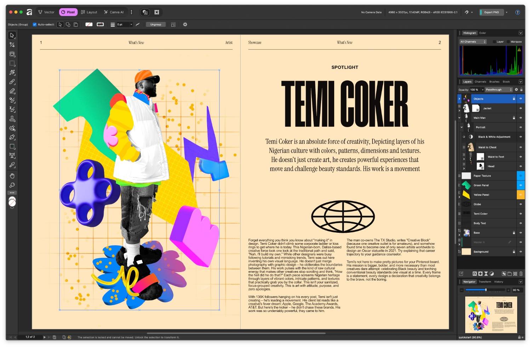Image resolution: width=531 pixels, height=347 pixels.
Task: Delete layer using the trash icon
Action: 521,273
